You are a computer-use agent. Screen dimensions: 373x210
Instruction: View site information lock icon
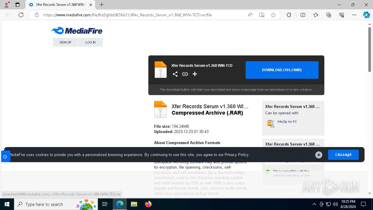tap(37, 15)
